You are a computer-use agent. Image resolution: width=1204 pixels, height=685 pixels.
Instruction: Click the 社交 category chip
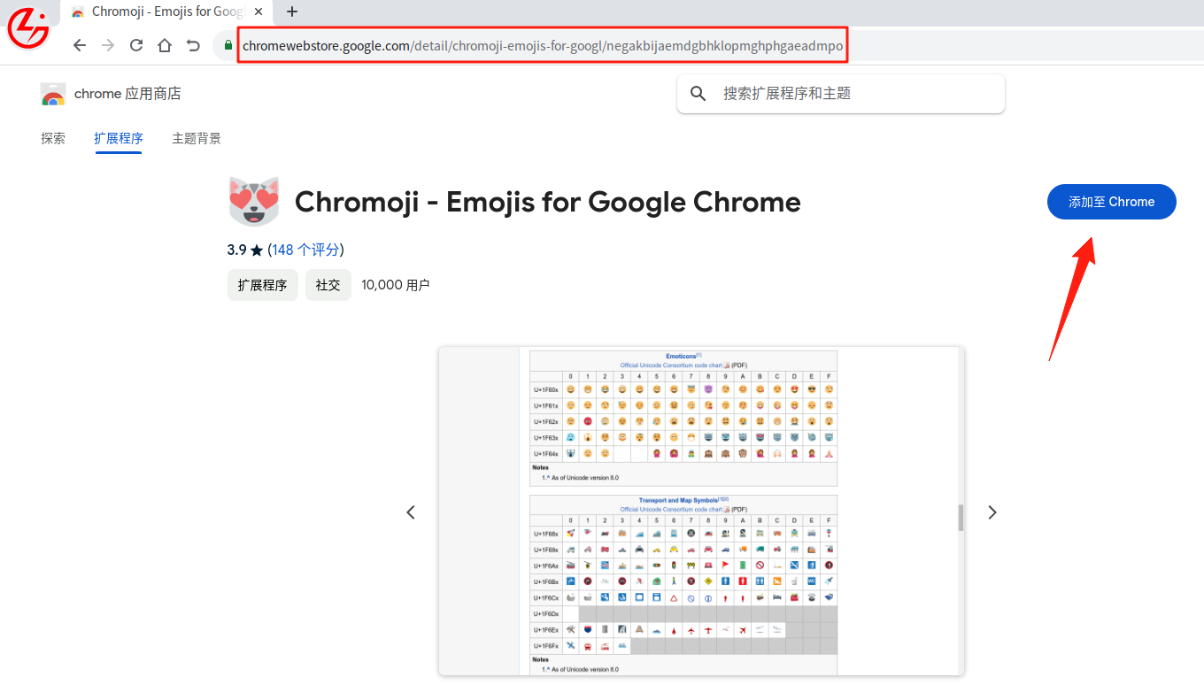click(x=328, y=285)
